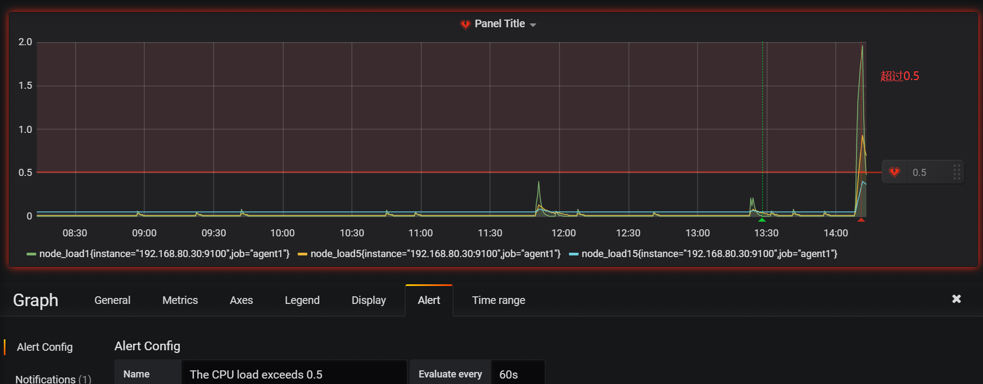Image resolution: width=983 pixels, height=384 pixels.
Task: Click the blue node_load15 legend color swatch
Action: tap(573, 254)
